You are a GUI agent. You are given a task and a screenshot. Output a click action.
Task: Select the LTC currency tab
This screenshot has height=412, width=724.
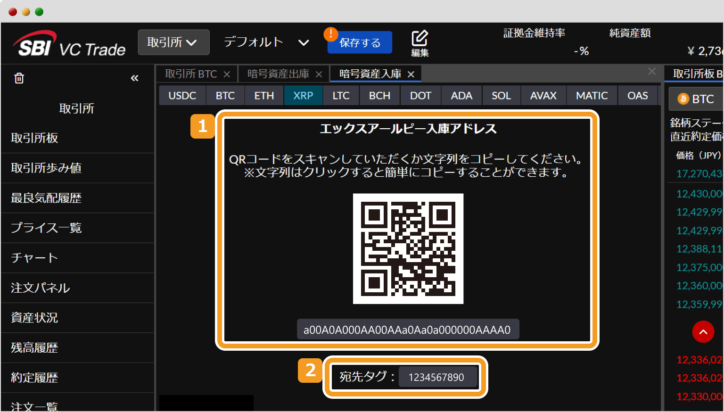(x=341, y=96)
